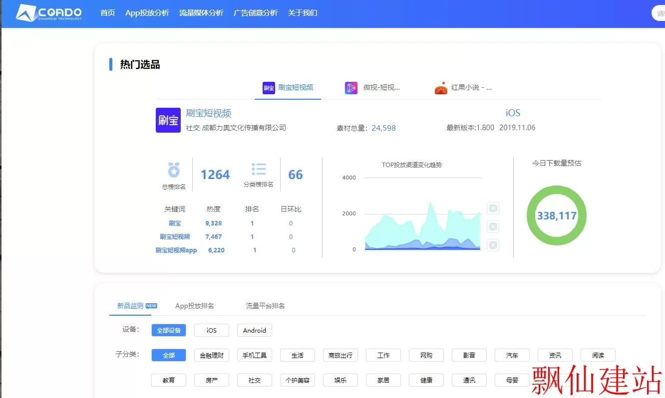Filter by 个护美容 subcategory

point(298,380)
